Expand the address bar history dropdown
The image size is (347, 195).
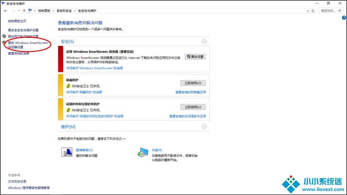pyautogui.click(x=308, y=11)
